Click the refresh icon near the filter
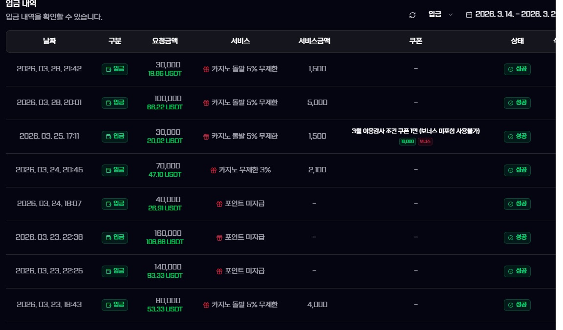Image resolution: width=563 pixels, height=330 pixels. click(412, 15)
